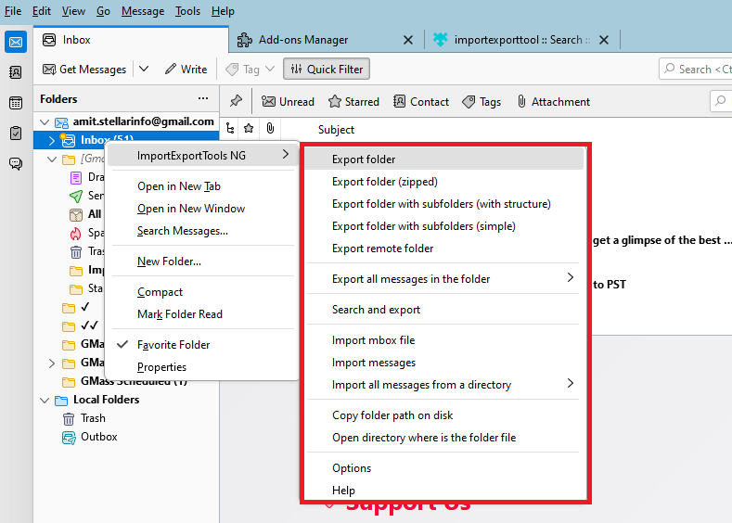The width and height of the screenshot is (732, 523).
Task: Collapse the [Gmail] folder tree
Action: pos(52,159)
